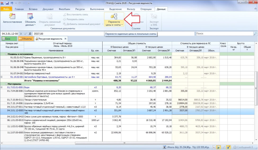
Task: Open the Добавить связанный документ dropdown arrow
Action: point(103,24)
